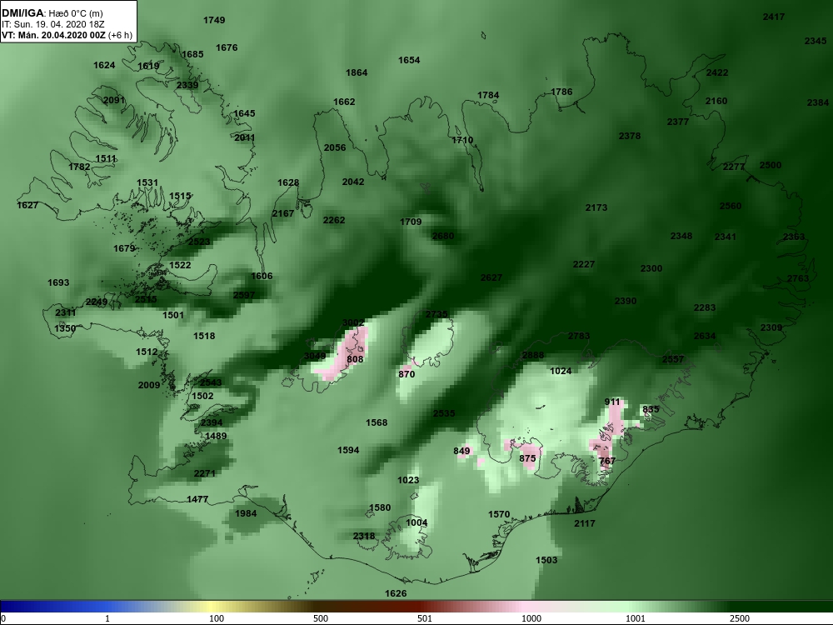
Task: Click the map value 2390
Action: (x=626, y=301)
